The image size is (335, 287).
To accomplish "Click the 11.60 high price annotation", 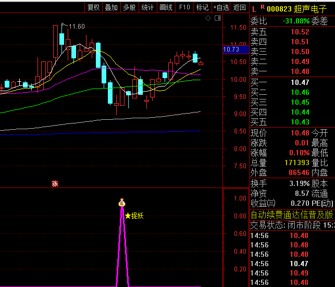I will tap(77, 27).
